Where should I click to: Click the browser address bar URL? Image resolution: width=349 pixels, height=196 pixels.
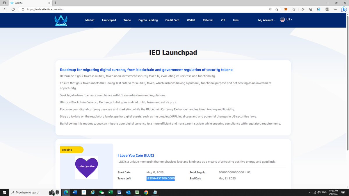(x=45, y=9)
